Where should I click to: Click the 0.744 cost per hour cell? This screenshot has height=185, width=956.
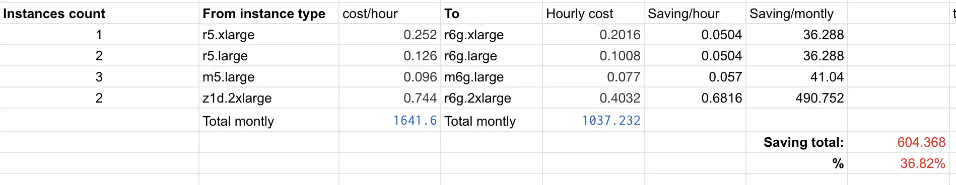390,98
